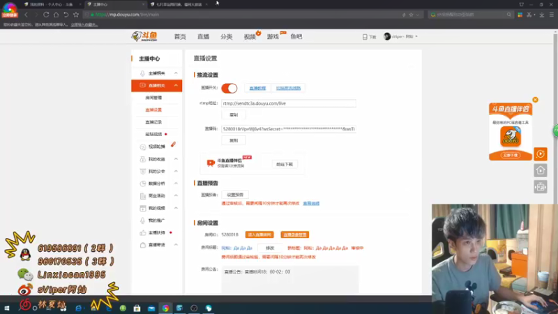This screenshot has width=558, height=314.
Task: Open the browser downloads arrow icon
Action: (542, 15)
